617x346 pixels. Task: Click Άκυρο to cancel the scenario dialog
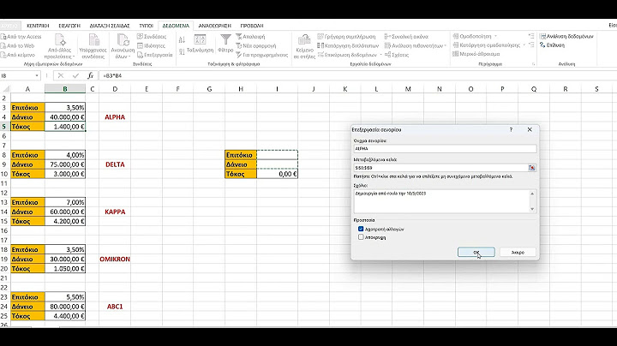(x=518, y=253)
